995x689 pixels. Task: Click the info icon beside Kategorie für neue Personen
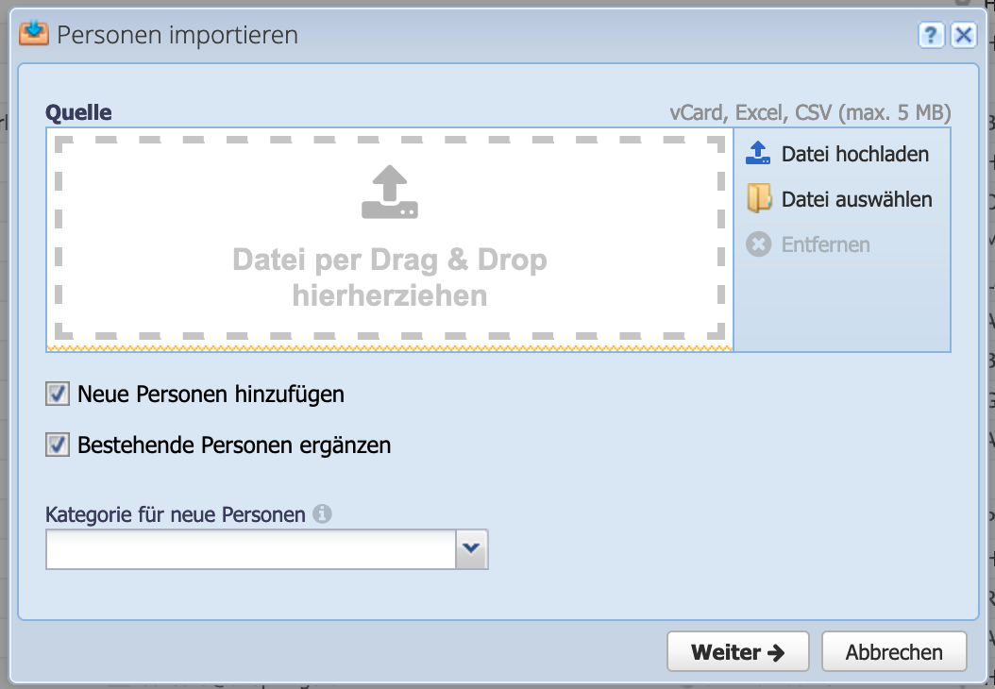coord(324,513)
